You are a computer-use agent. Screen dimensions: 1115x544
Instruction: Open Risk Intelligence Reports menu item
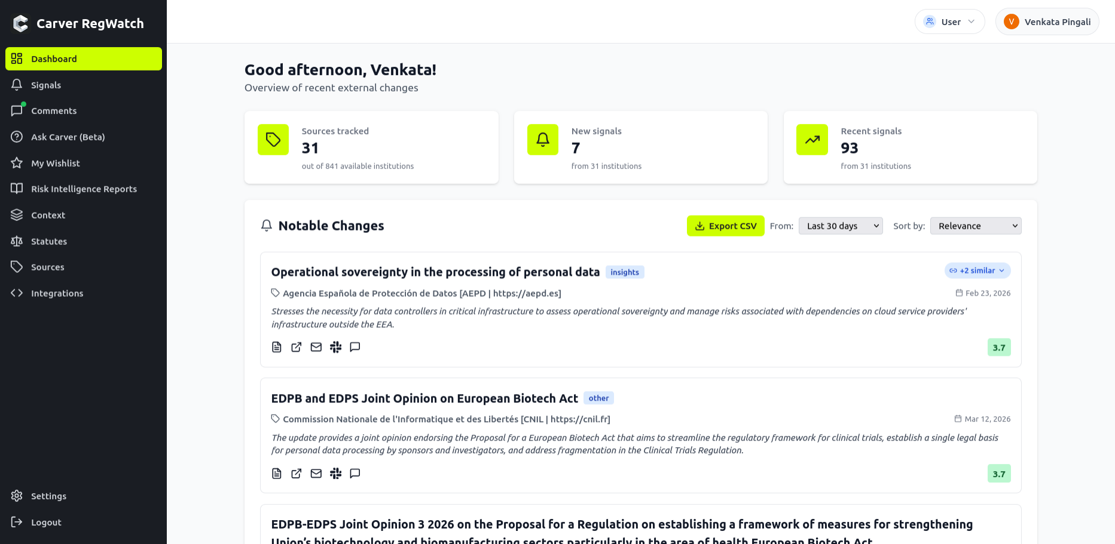(x=83, y=189)
